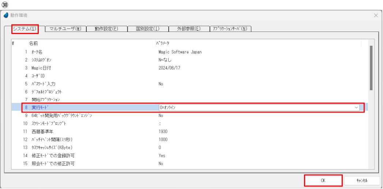
Task: Select the 外部参照(E) tab
Action: tap(188, 29)
